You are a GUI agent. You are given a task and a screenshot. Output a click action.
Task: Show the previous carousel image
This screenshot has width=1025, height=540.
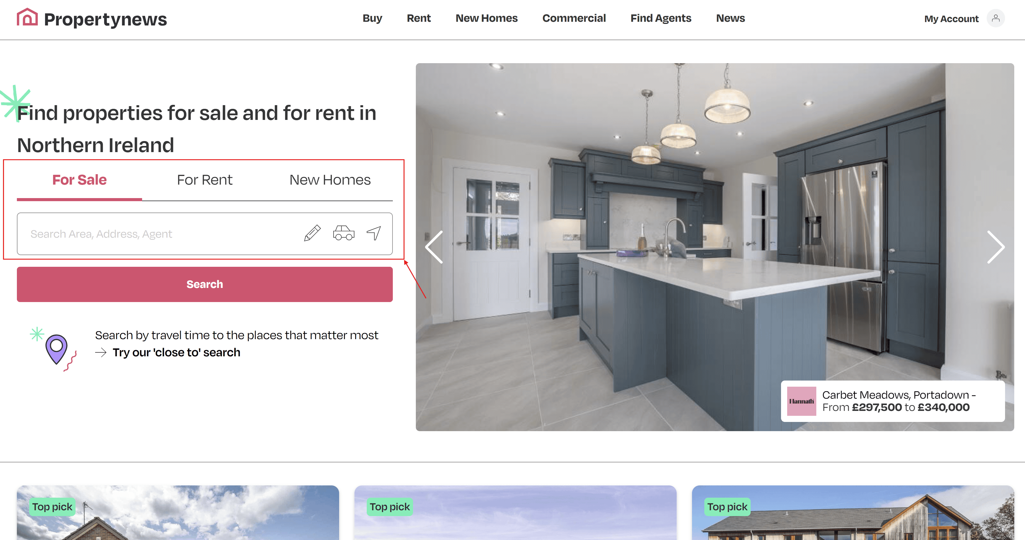tap(434, 247)
